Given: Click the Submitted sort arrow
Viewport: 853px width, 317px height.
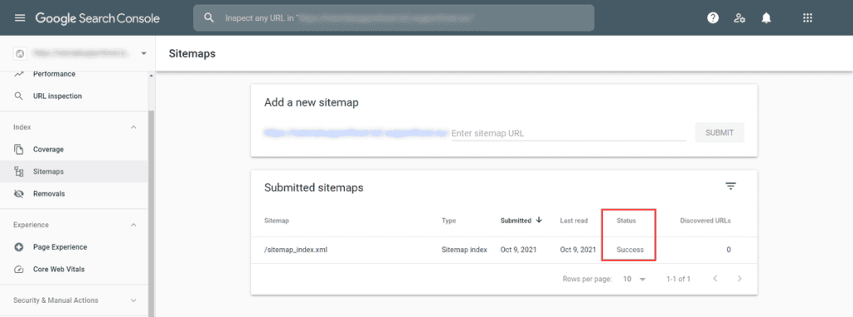Looking at the screenshot, I should tap(539, 220).
